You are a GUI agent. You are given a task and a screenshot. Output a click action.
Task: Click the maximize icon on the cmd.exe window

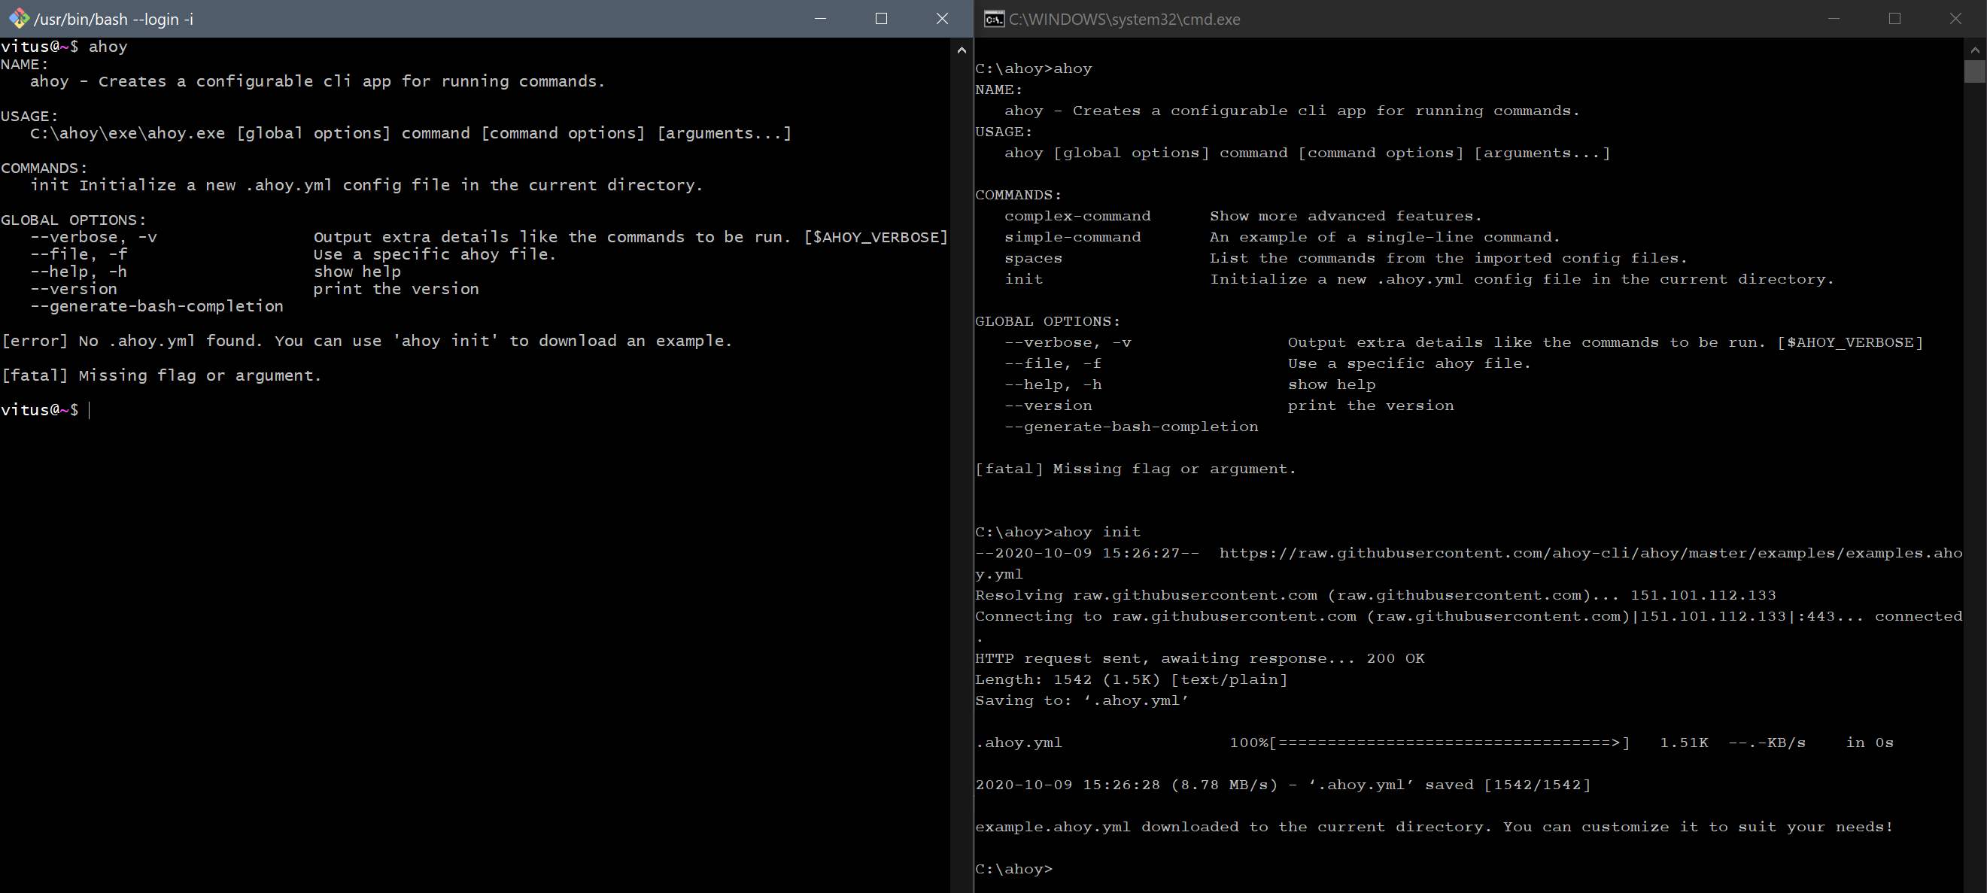[x=1896, y=19]
